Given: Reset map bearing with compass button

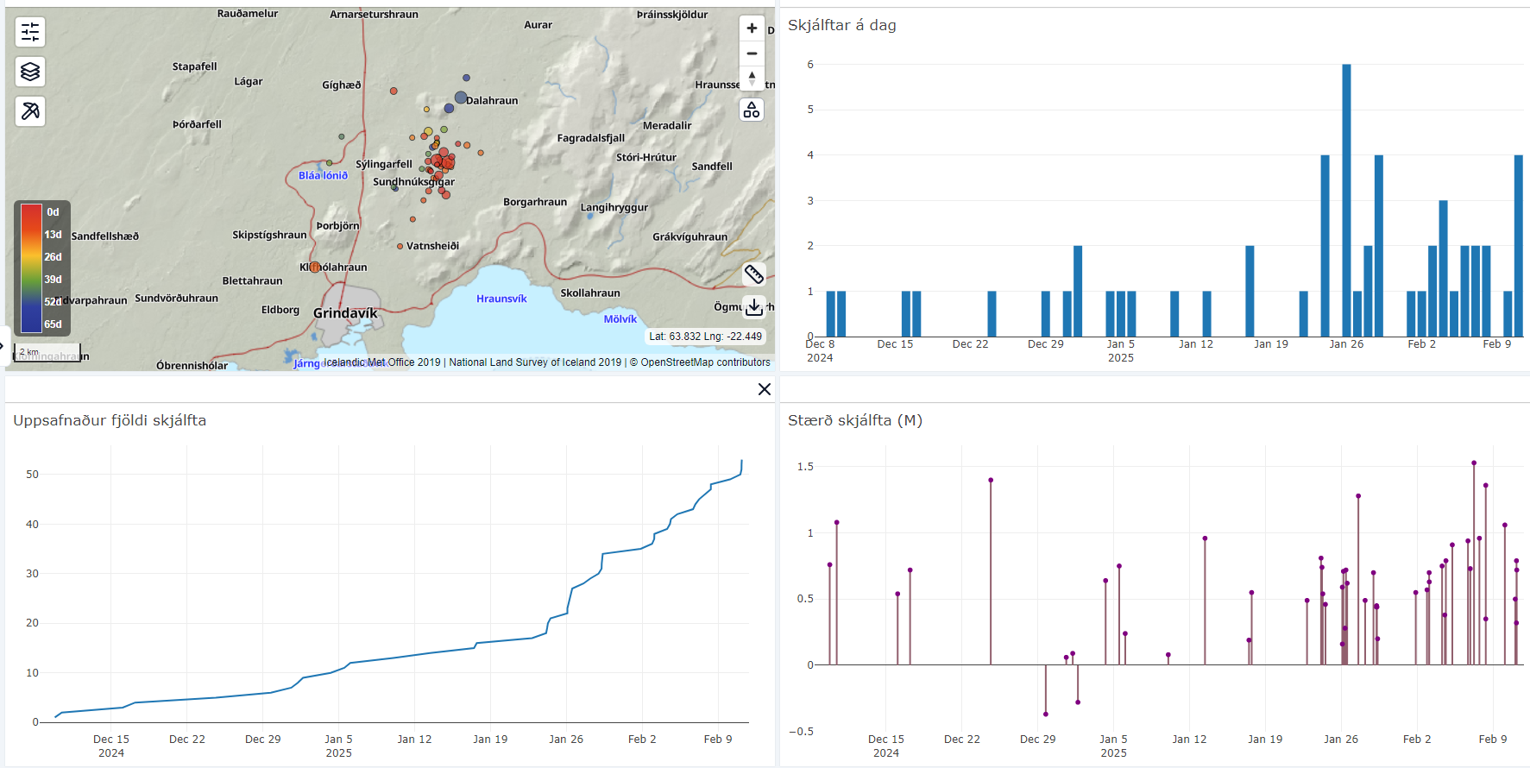Looking at the screenshot, I should [752, 79].
